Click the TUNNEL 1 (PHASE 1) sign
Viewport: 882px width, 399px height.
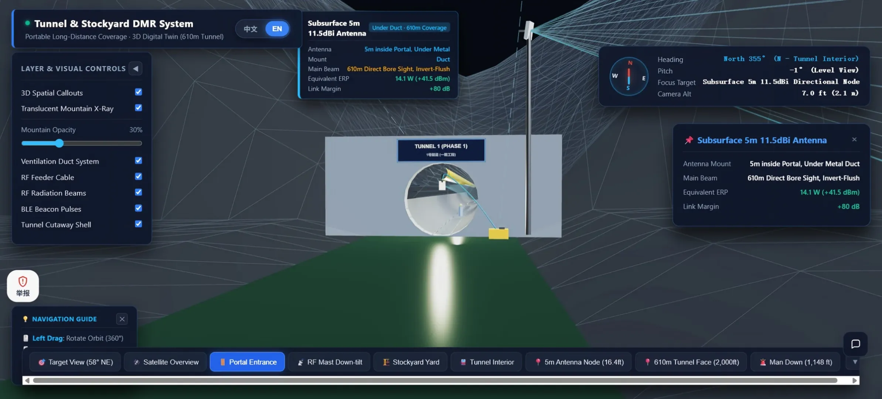tap(441, 150)
